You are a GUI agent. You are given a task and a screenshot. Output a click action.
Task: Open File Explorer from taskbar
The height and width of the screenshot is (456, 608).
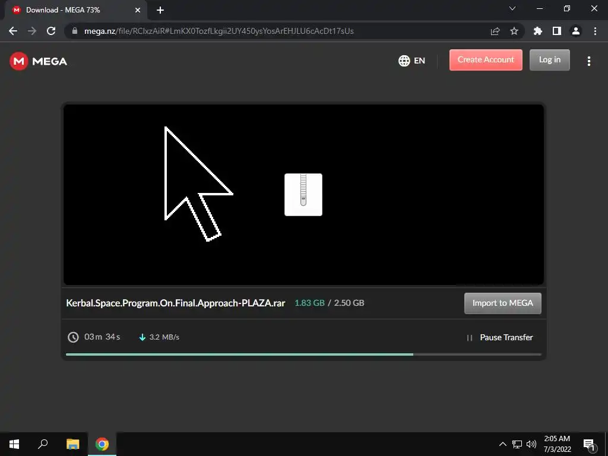click(x=72, y=444)
